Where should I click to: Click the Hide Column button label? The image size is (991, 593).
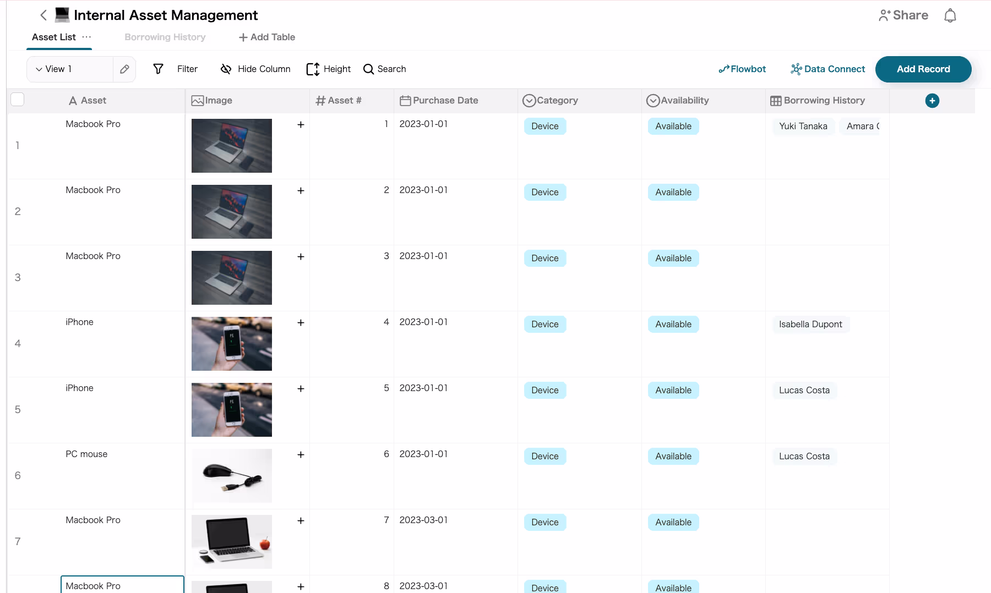pyautogui.click(x=264, y=69)
